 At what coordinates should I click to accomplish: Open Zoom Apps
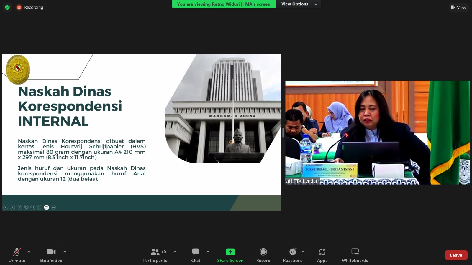(322, 255)
